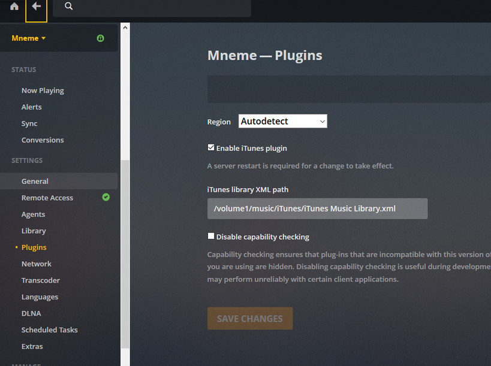
Task: Click the search magnifier icon
Action: click(x=68, y=6)
